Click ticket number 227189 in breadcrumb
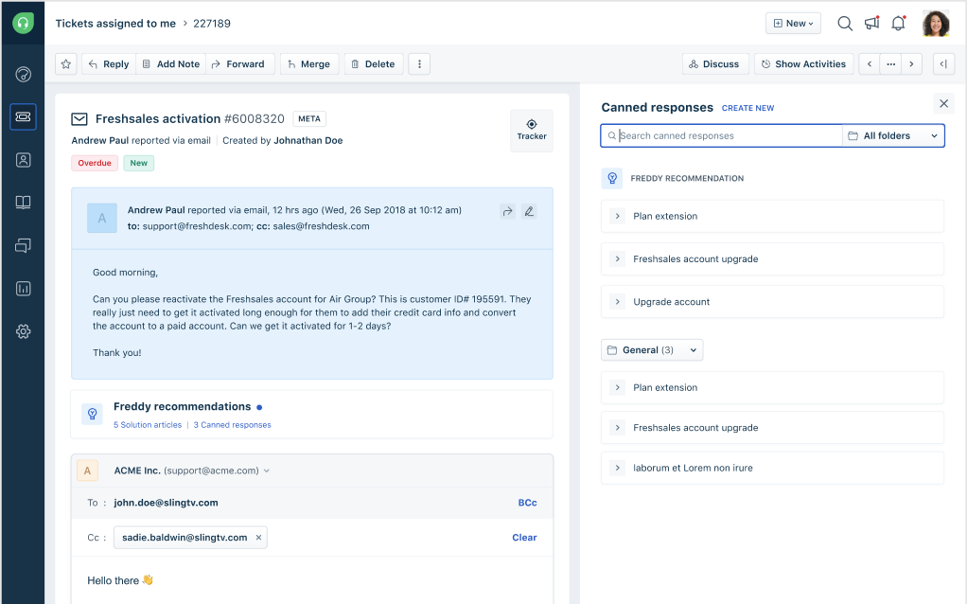The image size is (967, 604). click(x=212, y=24)
